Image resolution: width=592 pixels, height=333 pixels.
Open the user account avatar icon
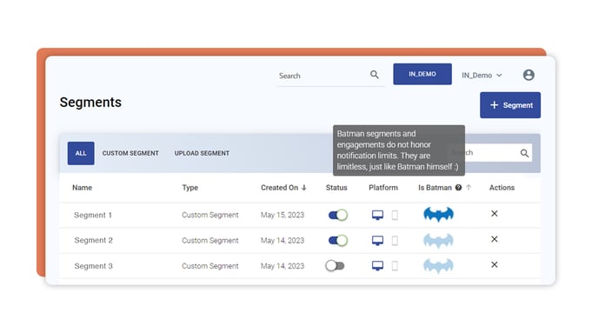click(529, 75)
